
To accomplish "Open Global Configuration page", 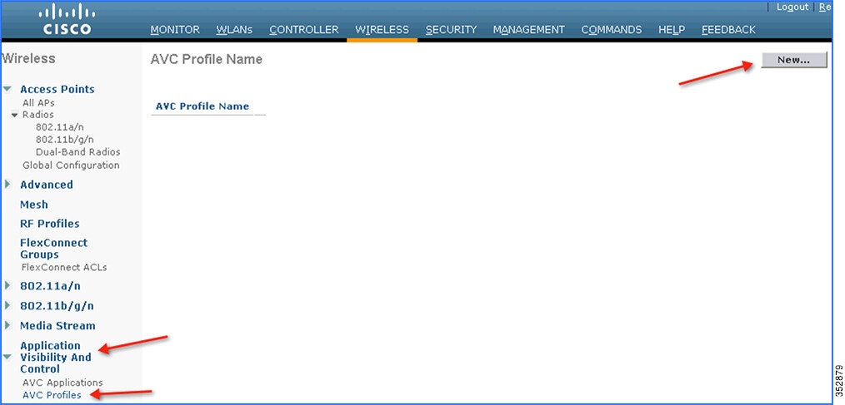I will [71, 165].
